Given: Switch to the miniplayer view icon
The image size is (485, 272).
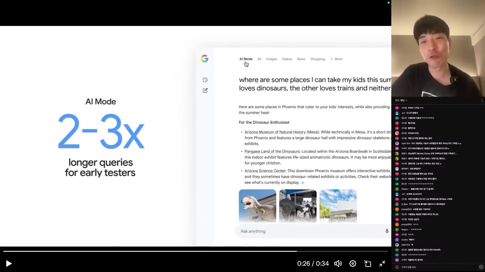Looking at the screenshot, I should point(368,264).
